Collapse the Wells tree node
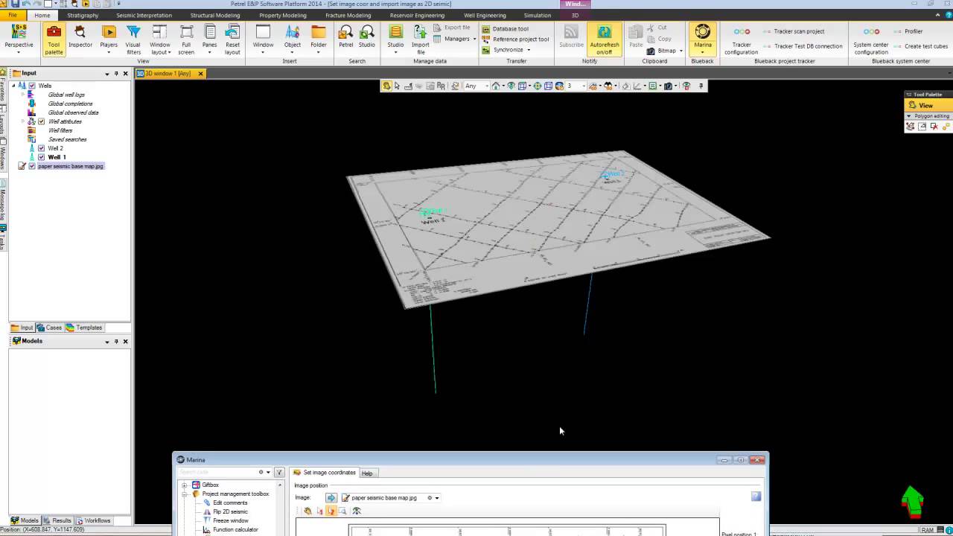 click(x=13, y=86)
